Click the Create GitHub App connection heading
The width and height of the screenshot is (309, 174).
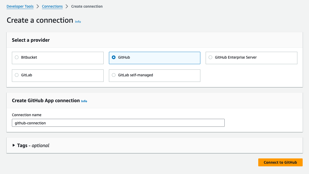click(45, 101)
